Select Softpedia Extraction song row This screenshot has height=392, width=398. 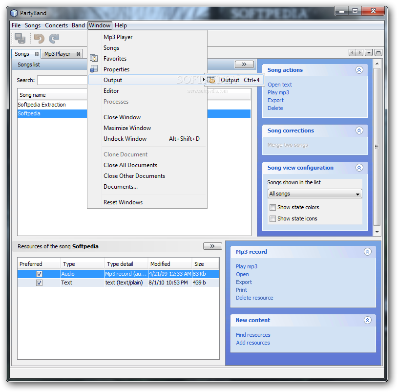52,105
